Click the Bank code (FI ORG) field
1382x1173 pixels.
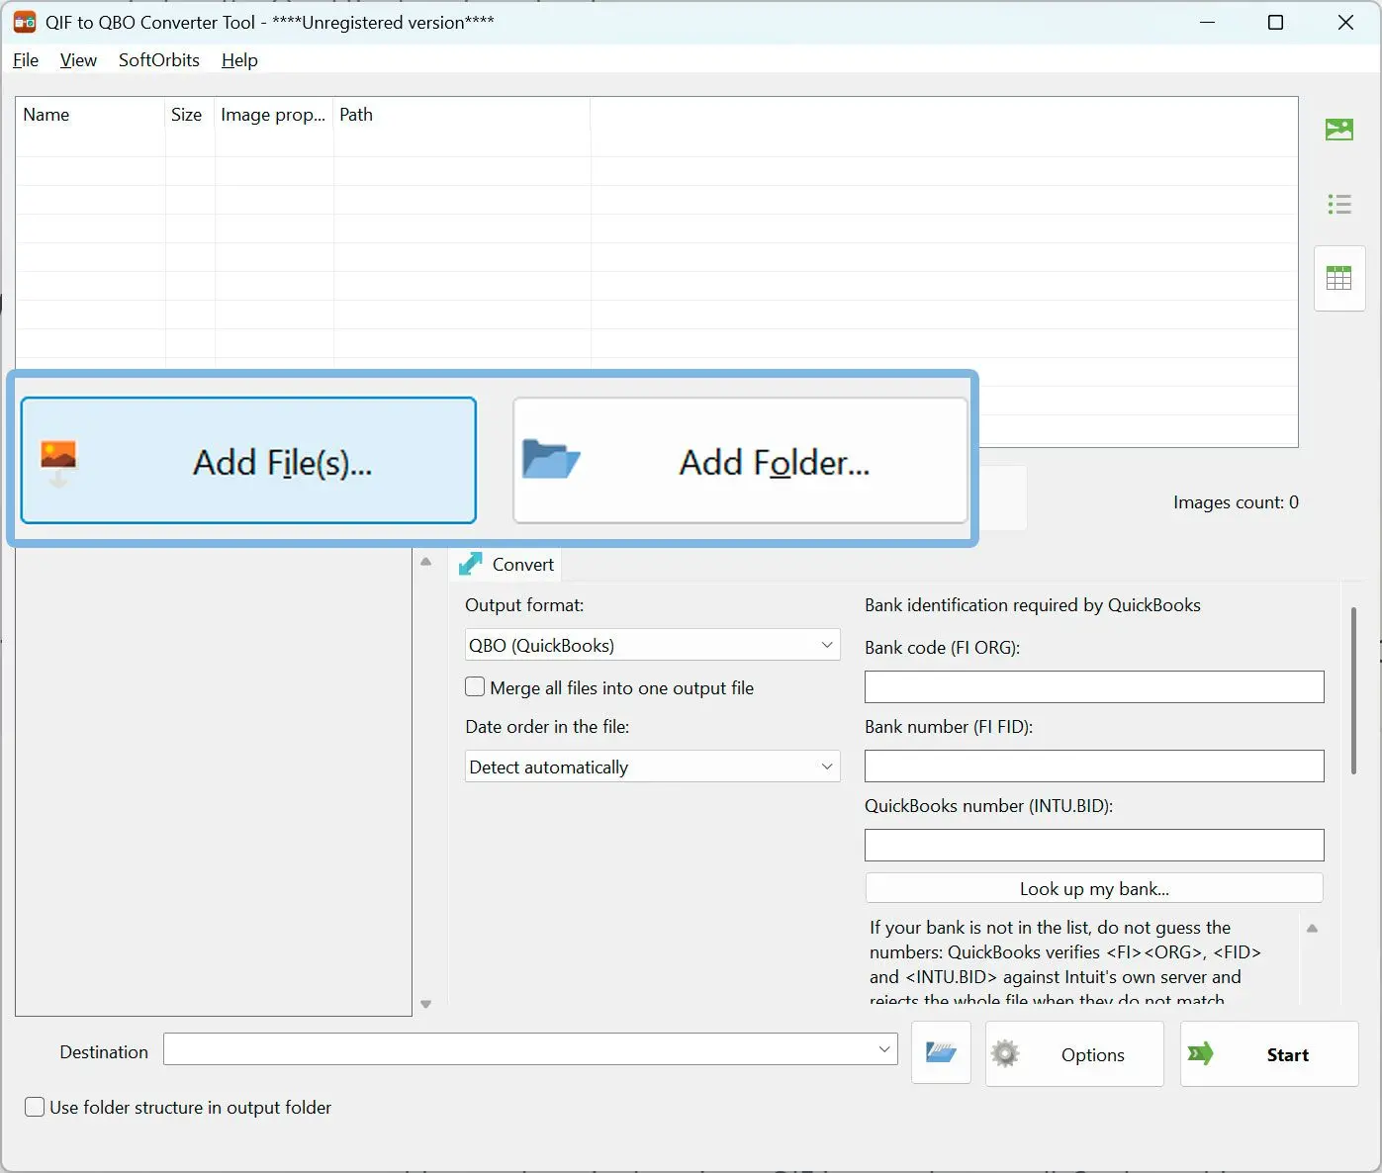(x=1094, y=687)
